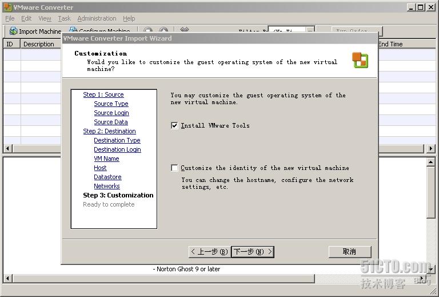Click the details pane horizontal scrollbar left arrow
The image size is (439, 297).
[x=8, y=279]
